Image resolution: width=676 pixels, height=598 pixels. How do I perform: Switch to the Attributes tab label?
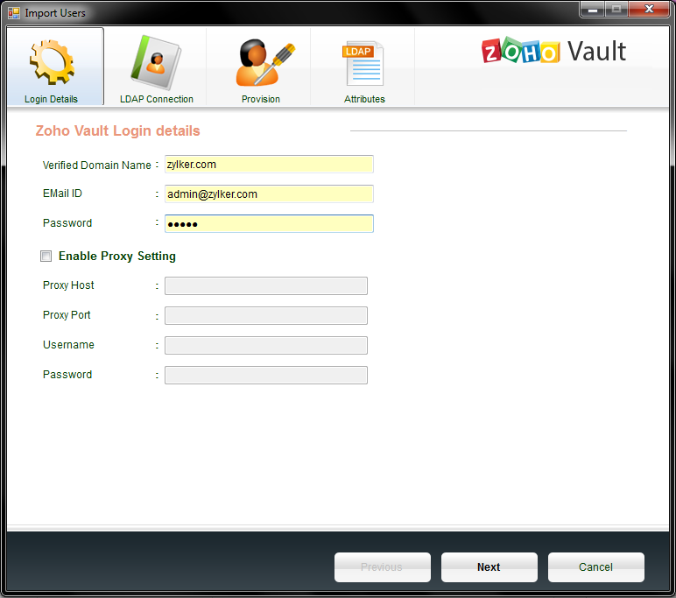click(364, 99)
